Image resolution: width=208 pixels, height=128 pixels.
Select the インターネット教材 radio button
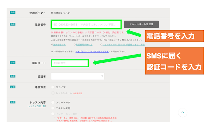click(x=53, y=114)
